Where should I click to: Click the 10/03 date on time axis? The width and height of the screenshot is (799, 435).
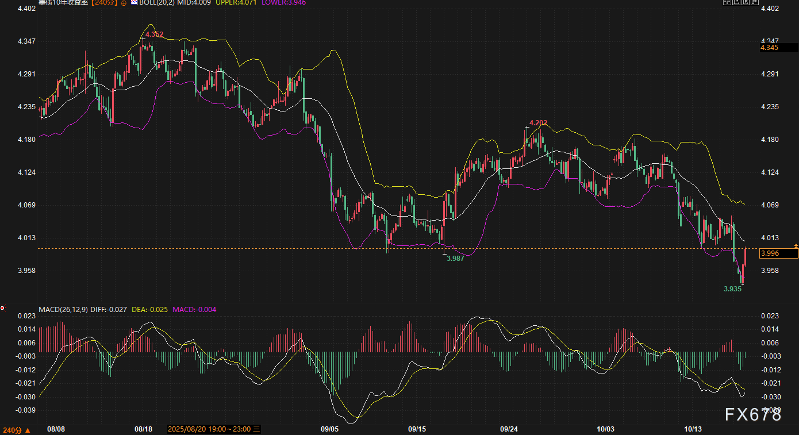[x=605, y=429]
